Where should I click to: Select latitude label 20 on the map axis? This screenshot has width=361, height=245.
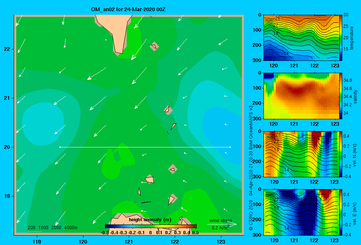(x=7, y=147)
